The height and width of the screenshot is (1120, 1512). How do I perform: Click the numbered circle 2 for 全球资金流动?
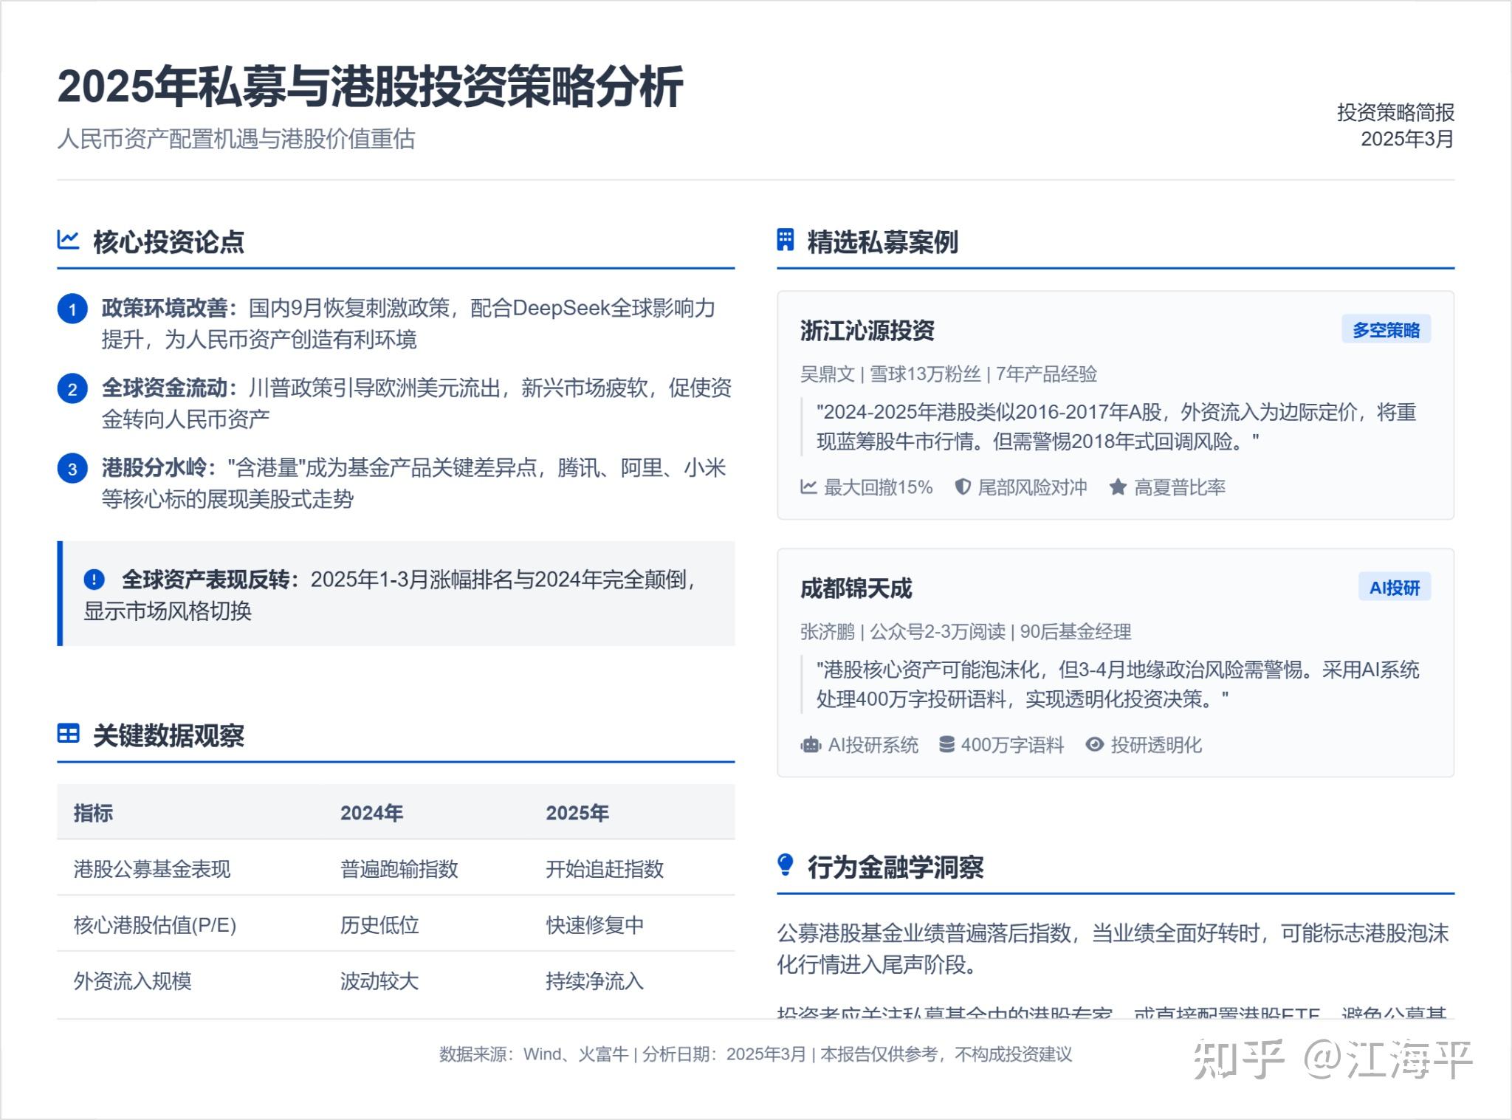tap(72, 389)
